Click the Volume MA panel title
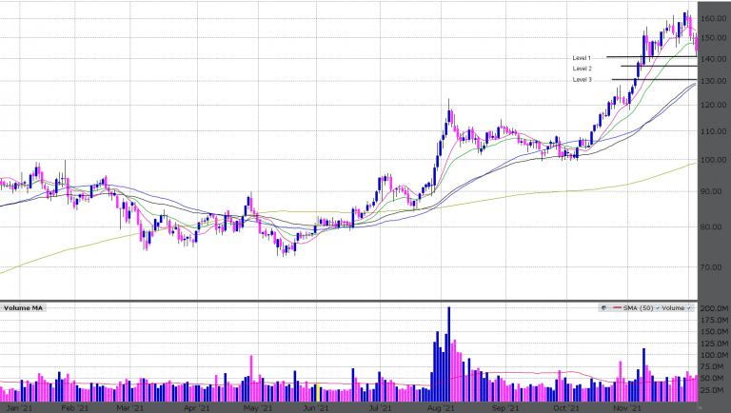 22,308
